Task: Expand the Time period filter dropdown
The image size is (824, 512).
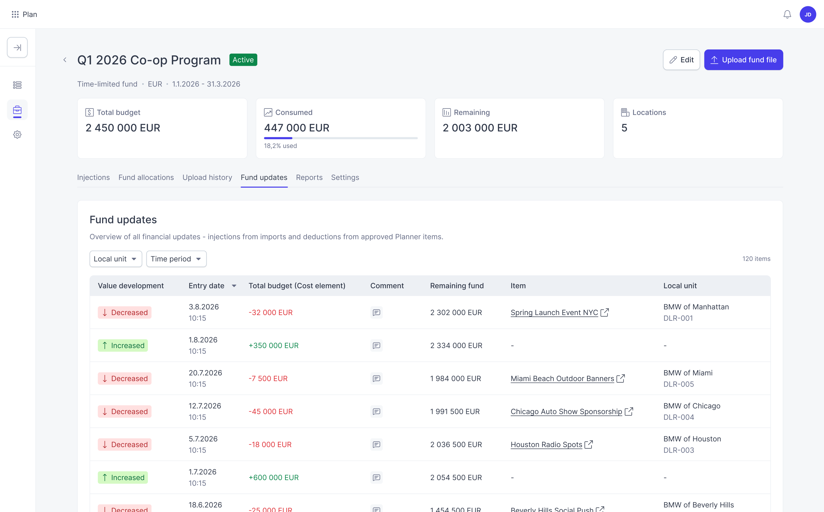Action: pos(176,259)
